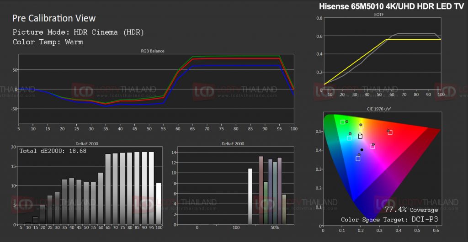Click the green target square in CIE diagram

(x=343, y=122)
